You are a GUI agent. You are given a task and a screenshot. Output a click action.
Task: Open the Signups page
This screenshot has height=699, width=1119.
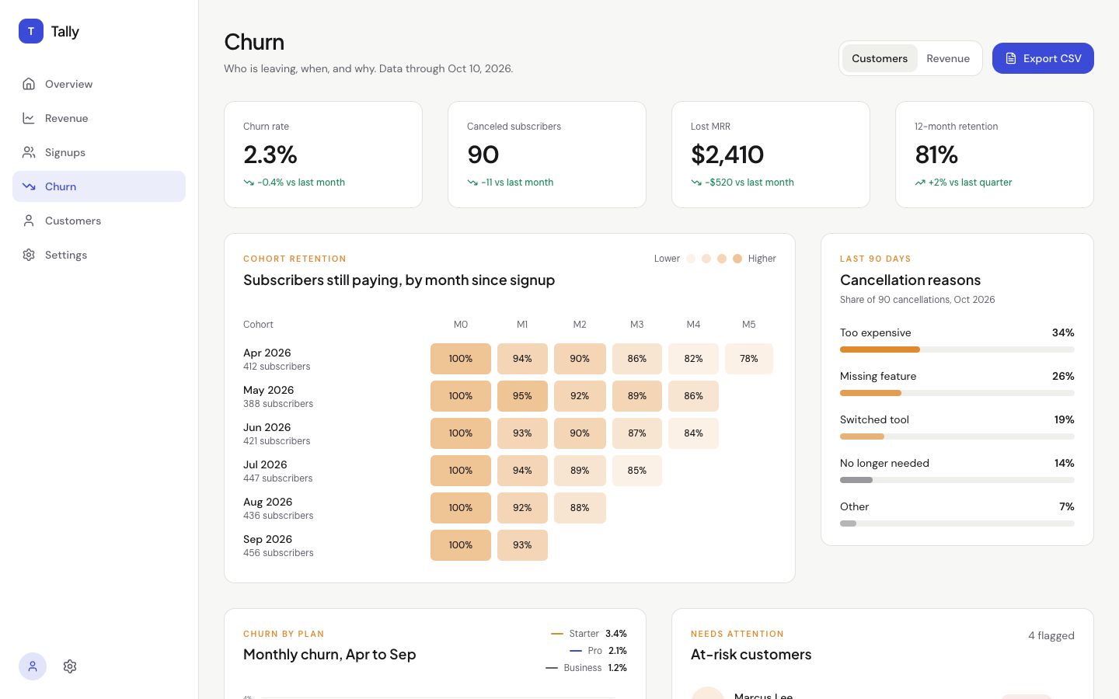[x=99, y=152]
